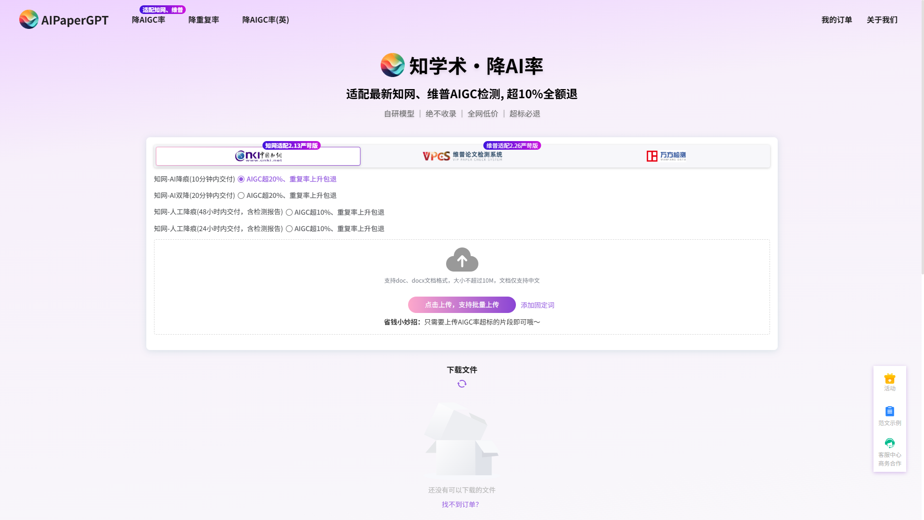The width and height of the screenshot is (924, 520).
Task: Choose the 知网-人工降痕(48小时内交付) option
Action: point(289,212)
